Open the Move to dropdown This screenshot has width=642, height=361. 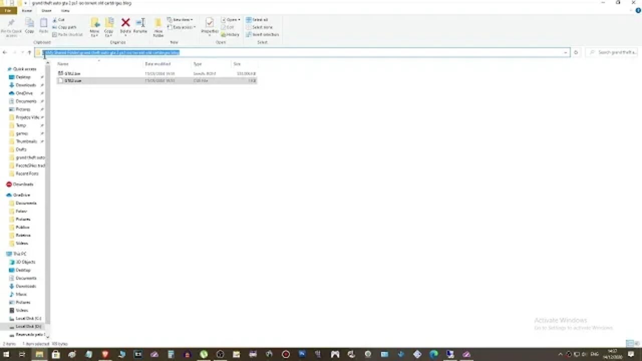coord(94,27)
